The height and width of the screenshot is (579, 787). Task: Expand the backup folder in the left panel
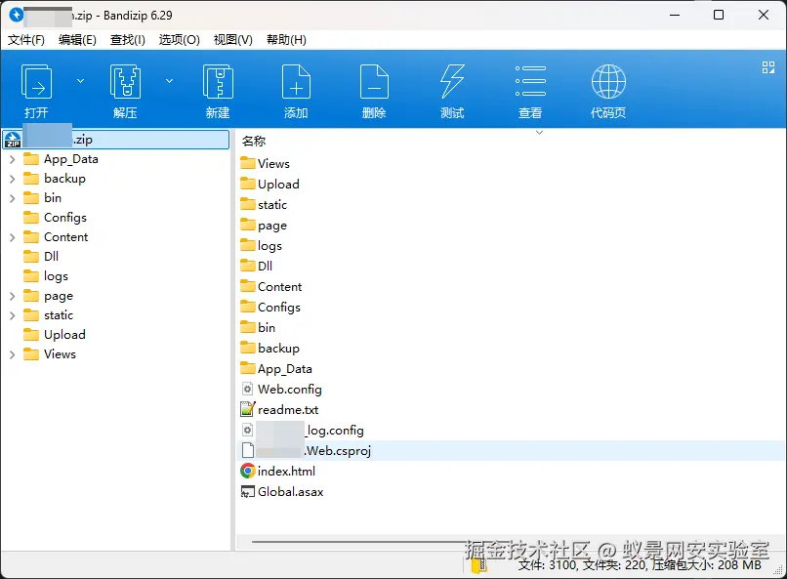pos(11,178)
